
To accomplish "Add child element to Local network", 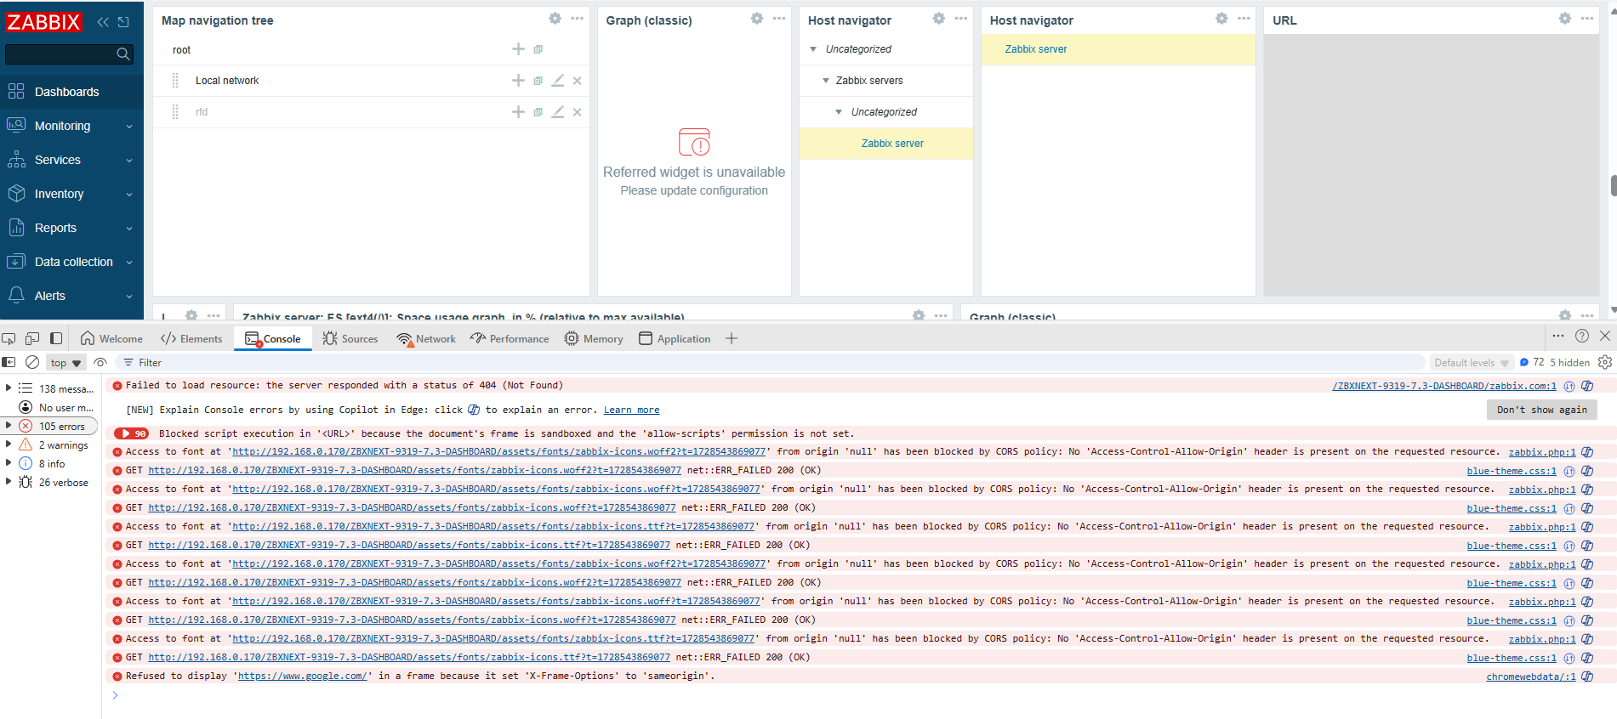I will click(x=518, y=81).
